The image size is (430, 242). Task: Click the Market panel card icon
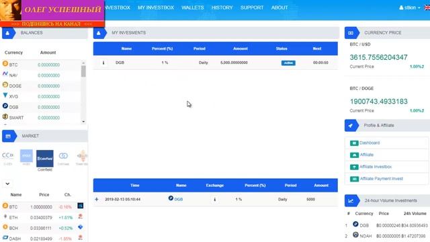(8, 136)
